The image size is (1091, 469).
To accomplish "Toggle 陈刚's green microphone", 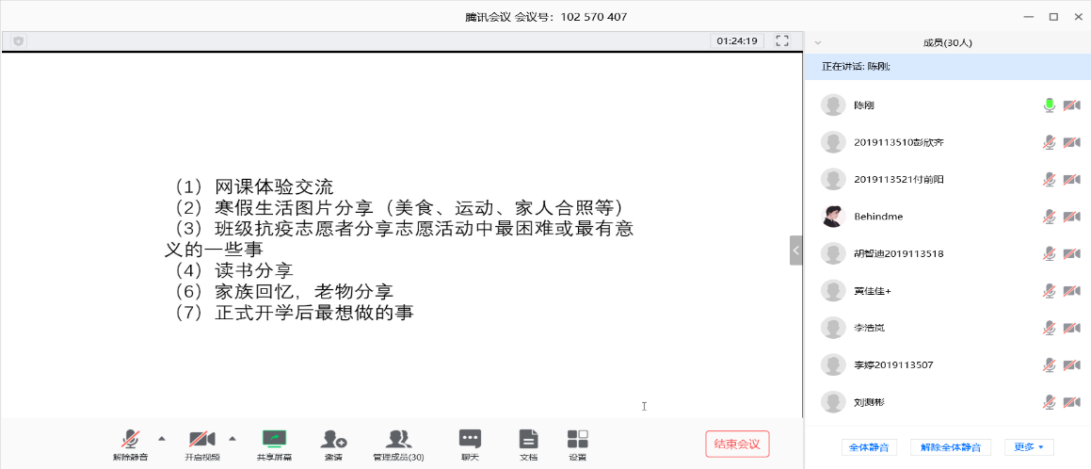I will pos(1050,105).
